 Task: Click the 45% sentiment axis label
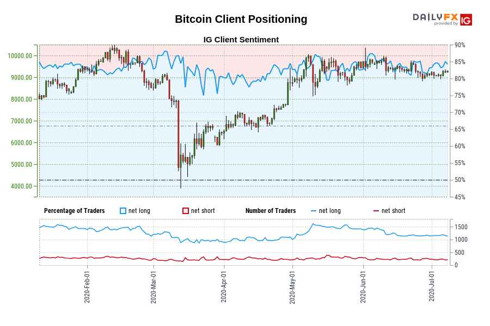tap(460, 197)
